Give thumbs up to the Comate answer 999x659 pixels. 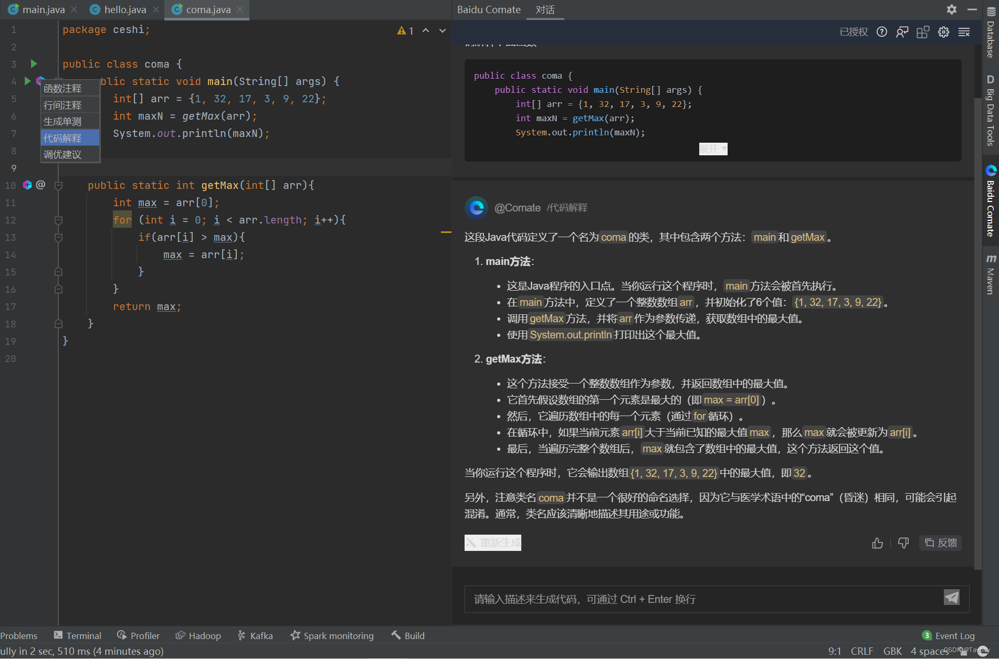pyautogui.click(x=877, y=543)
